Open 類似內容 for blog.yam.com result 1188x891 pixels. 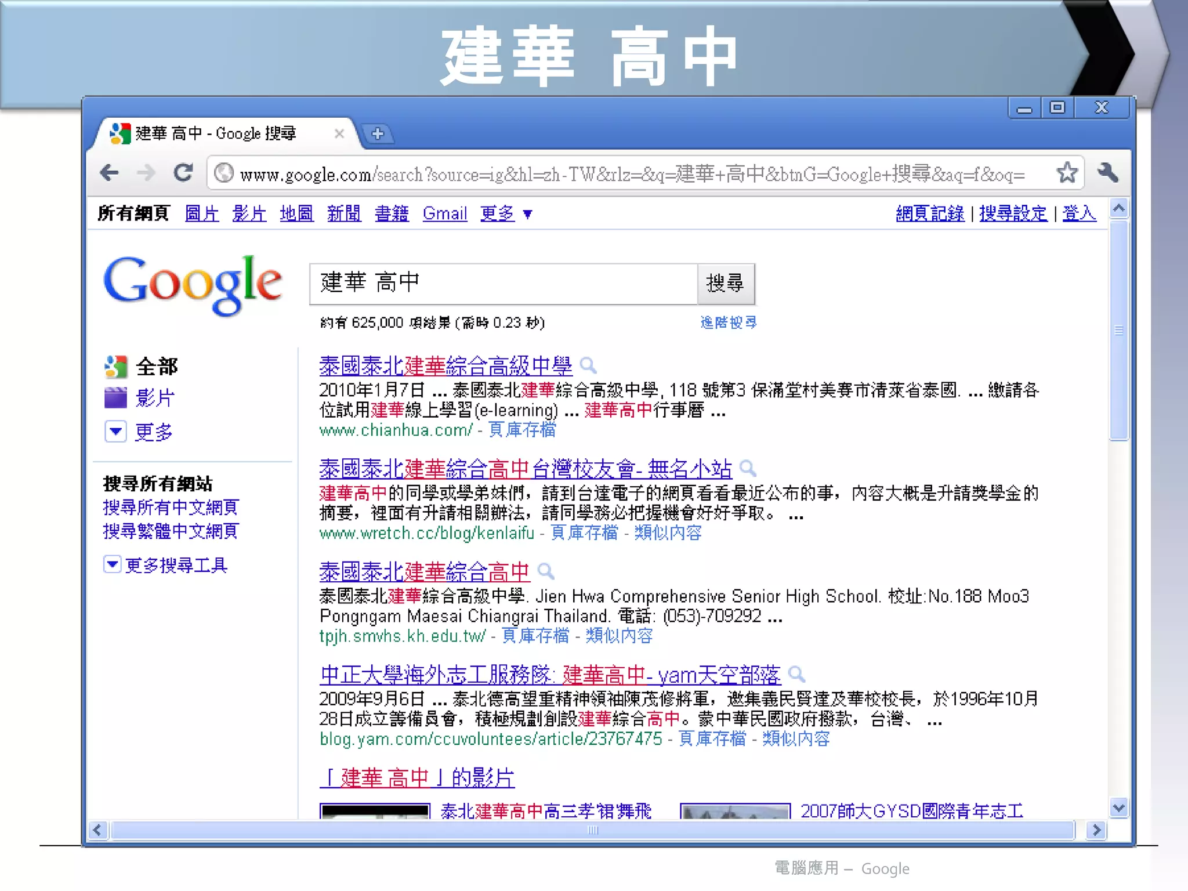click(x=796, y=738)
